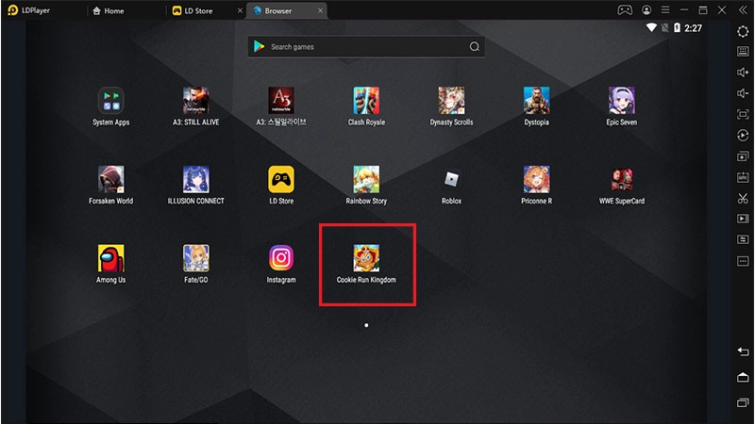The height and width of the screenshot is (424, 755).
Task: Switch to the LD Store tab
Action: (202, 10)
